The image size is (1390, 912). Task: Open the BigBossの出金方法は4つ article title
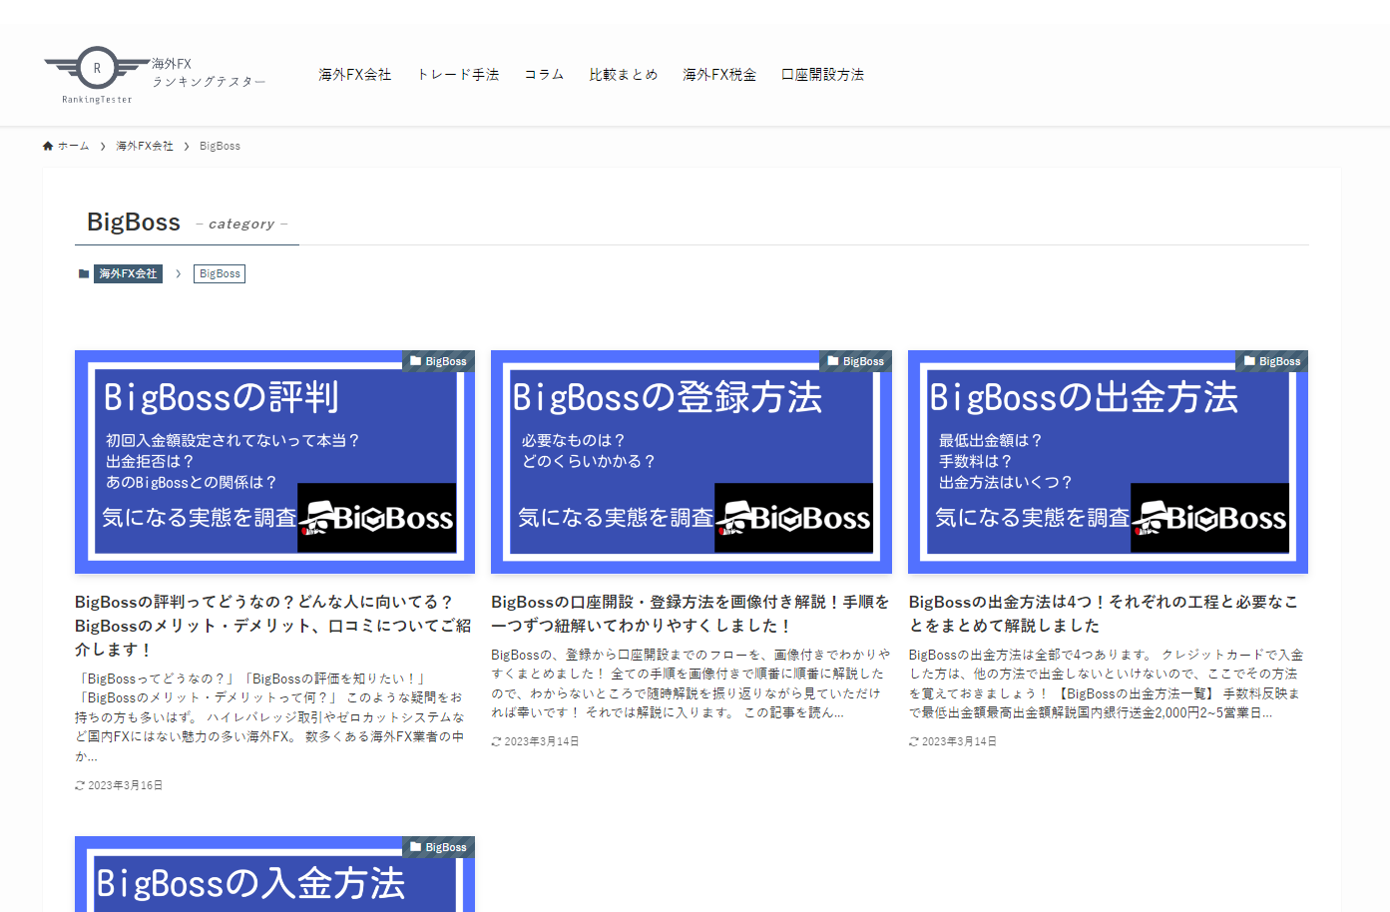click(x=1103, y=614)
